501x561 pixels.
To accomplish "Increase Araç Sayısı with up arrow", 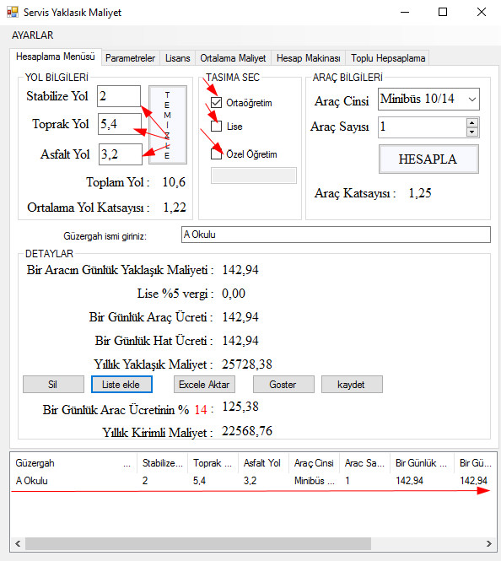I will click(472, 122).
